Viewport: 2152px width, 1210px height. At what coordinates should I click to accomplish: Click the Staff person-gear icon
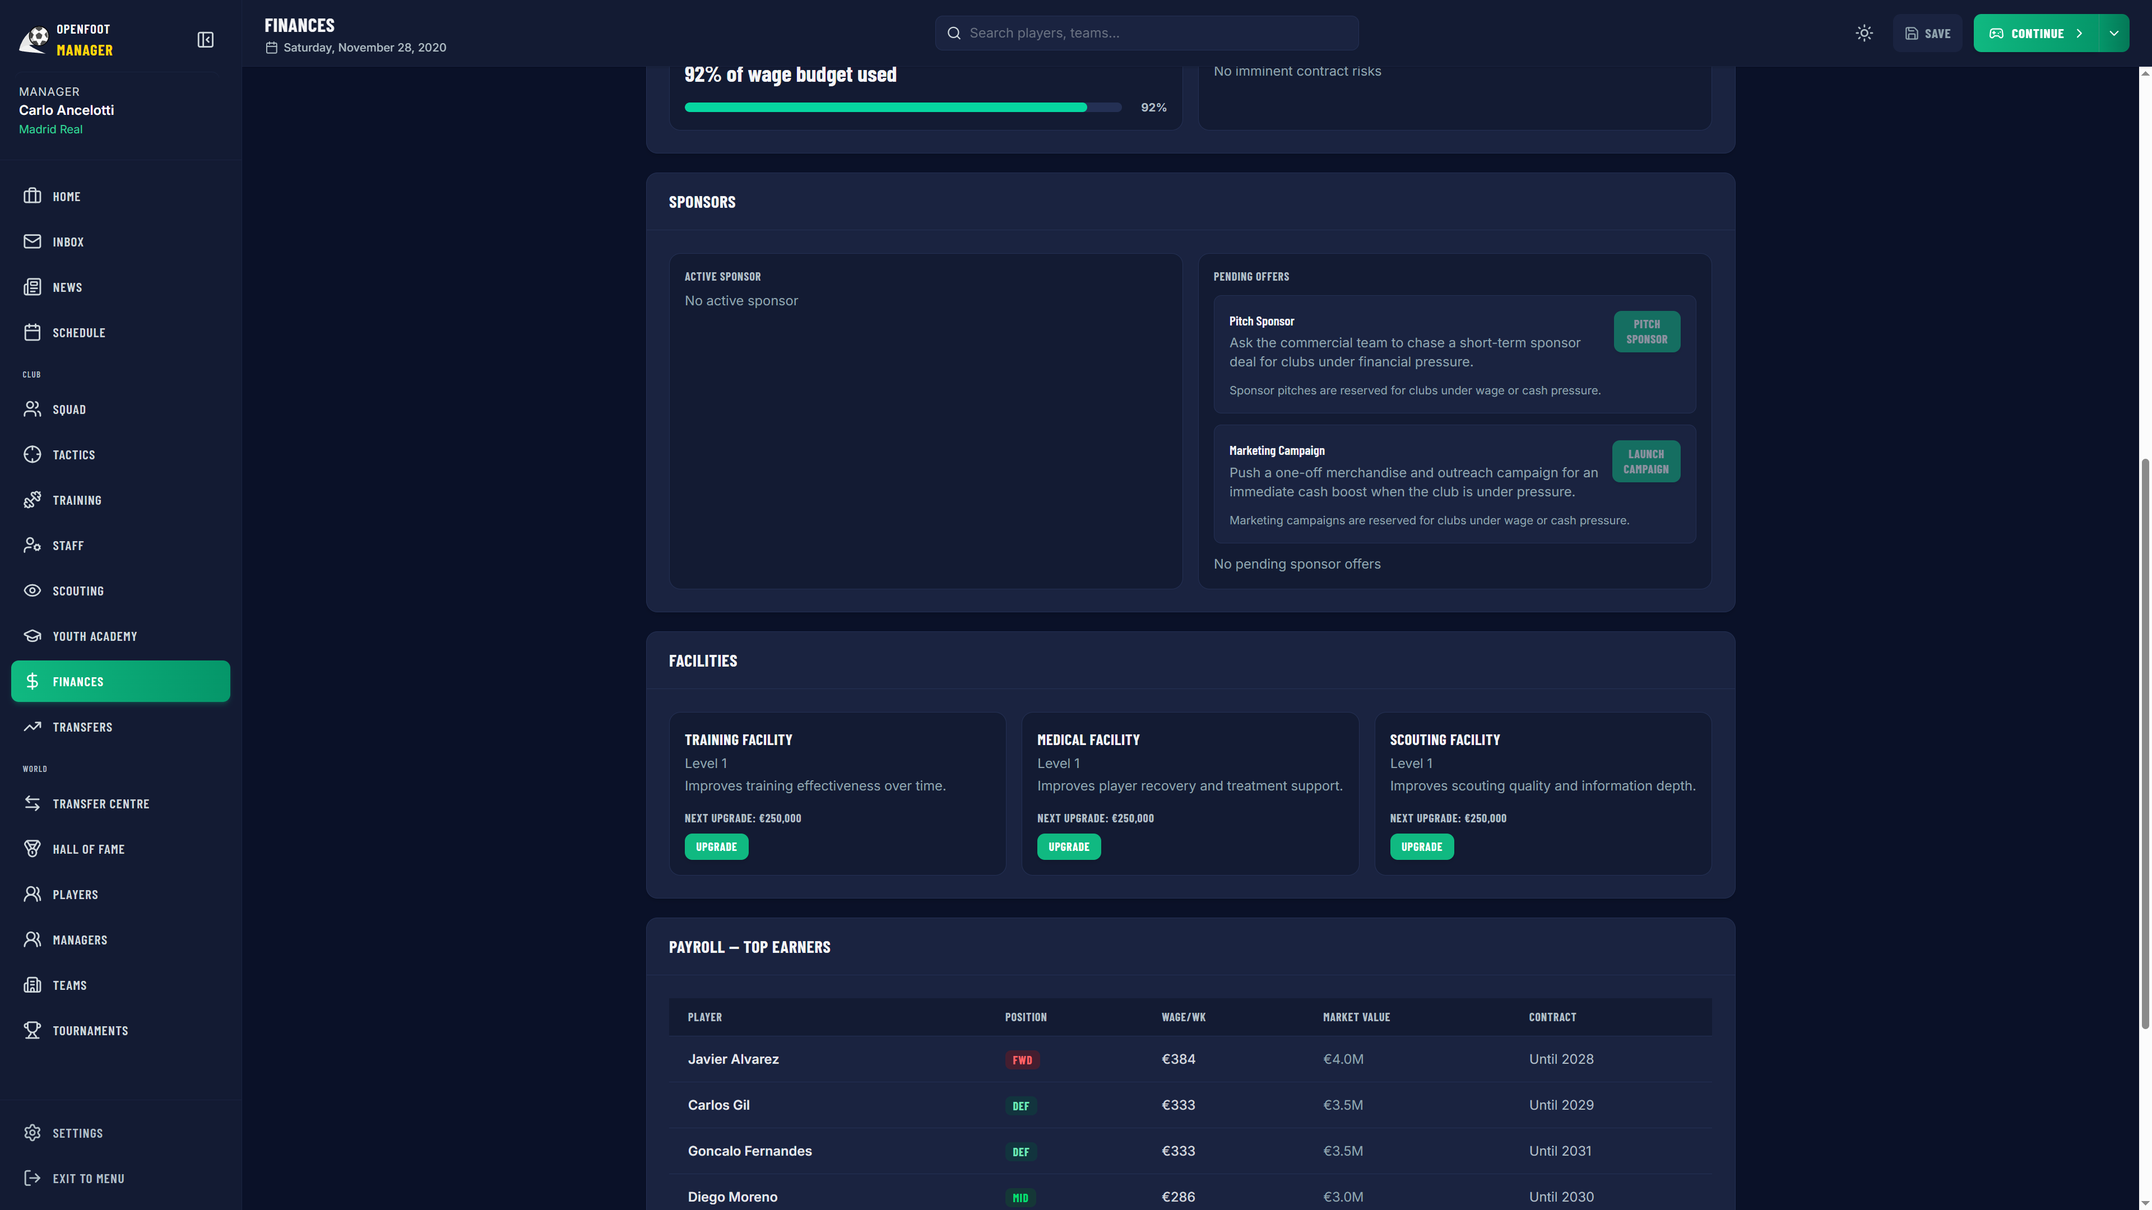[x=33, y=544]
